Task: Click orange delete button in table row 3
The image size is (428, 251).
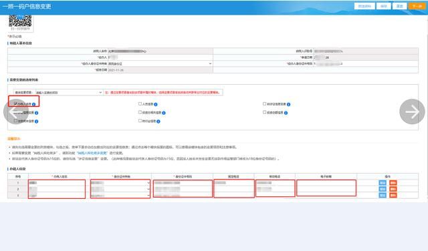Action: [393, 196]
